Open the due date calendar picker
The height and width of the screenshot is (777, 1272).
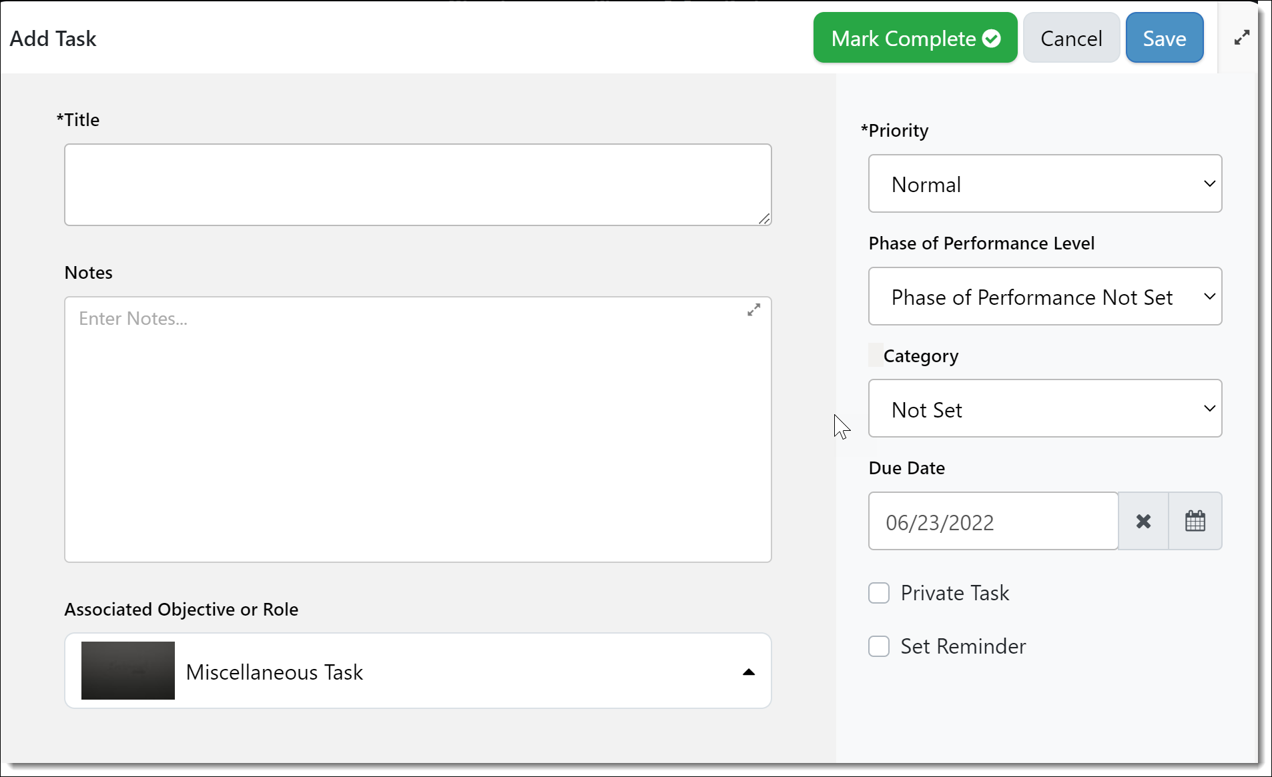click(1195, 521)
